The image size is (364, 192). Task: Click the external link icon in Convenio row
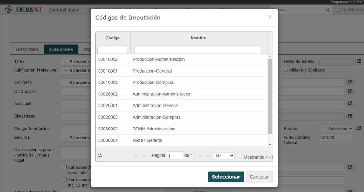[350, 82]
